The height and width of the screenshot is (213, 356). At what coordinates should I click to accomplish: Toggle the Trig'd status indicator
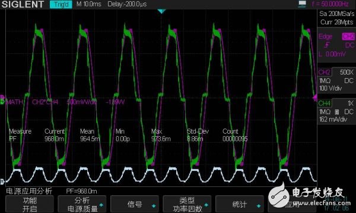[61, 4]
